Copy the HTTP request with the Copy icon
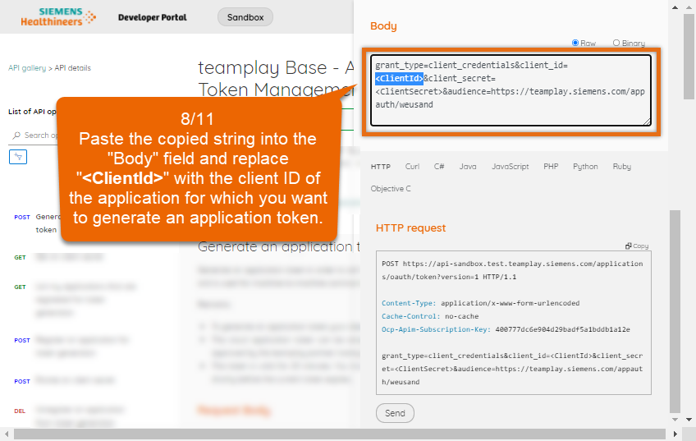Viewport: 696px width, 441px height. tap(637, 246)
